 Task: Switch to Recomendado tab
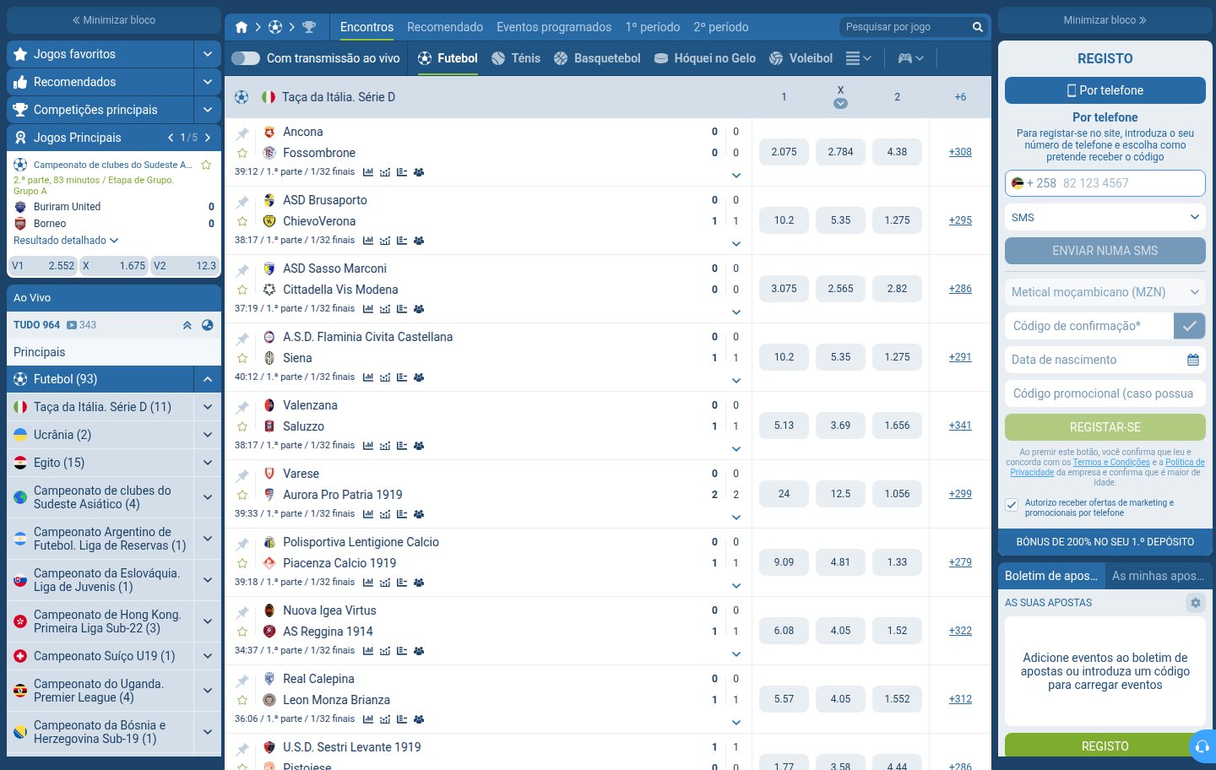pyautogui.click(x=445, y=27)
